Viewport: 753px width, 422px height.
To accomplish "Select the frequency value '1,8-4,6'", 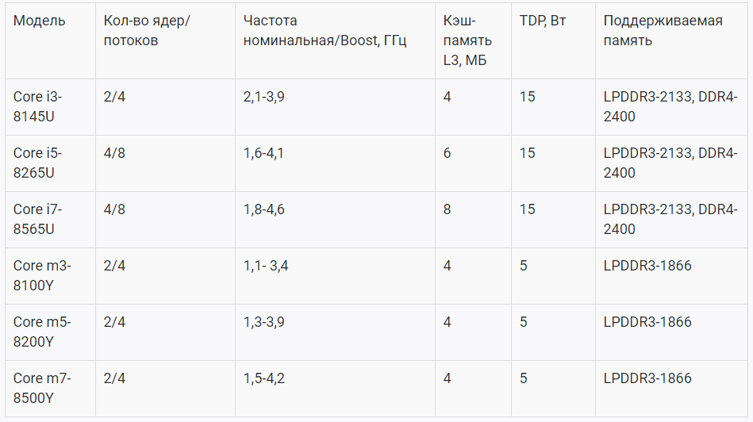I will pyautogui.click(x=264, y=209).
